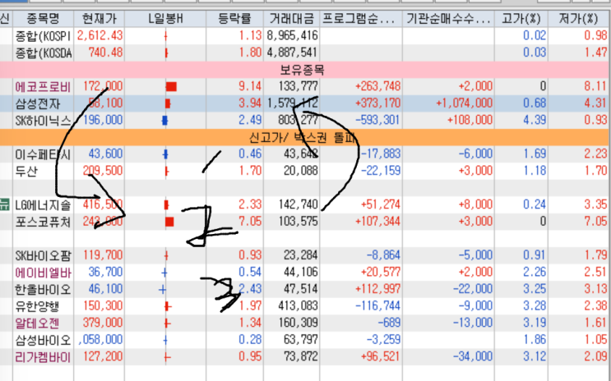Select stock name 두산
This screenshot has width=611, height=381.
[x=26, y=172]
